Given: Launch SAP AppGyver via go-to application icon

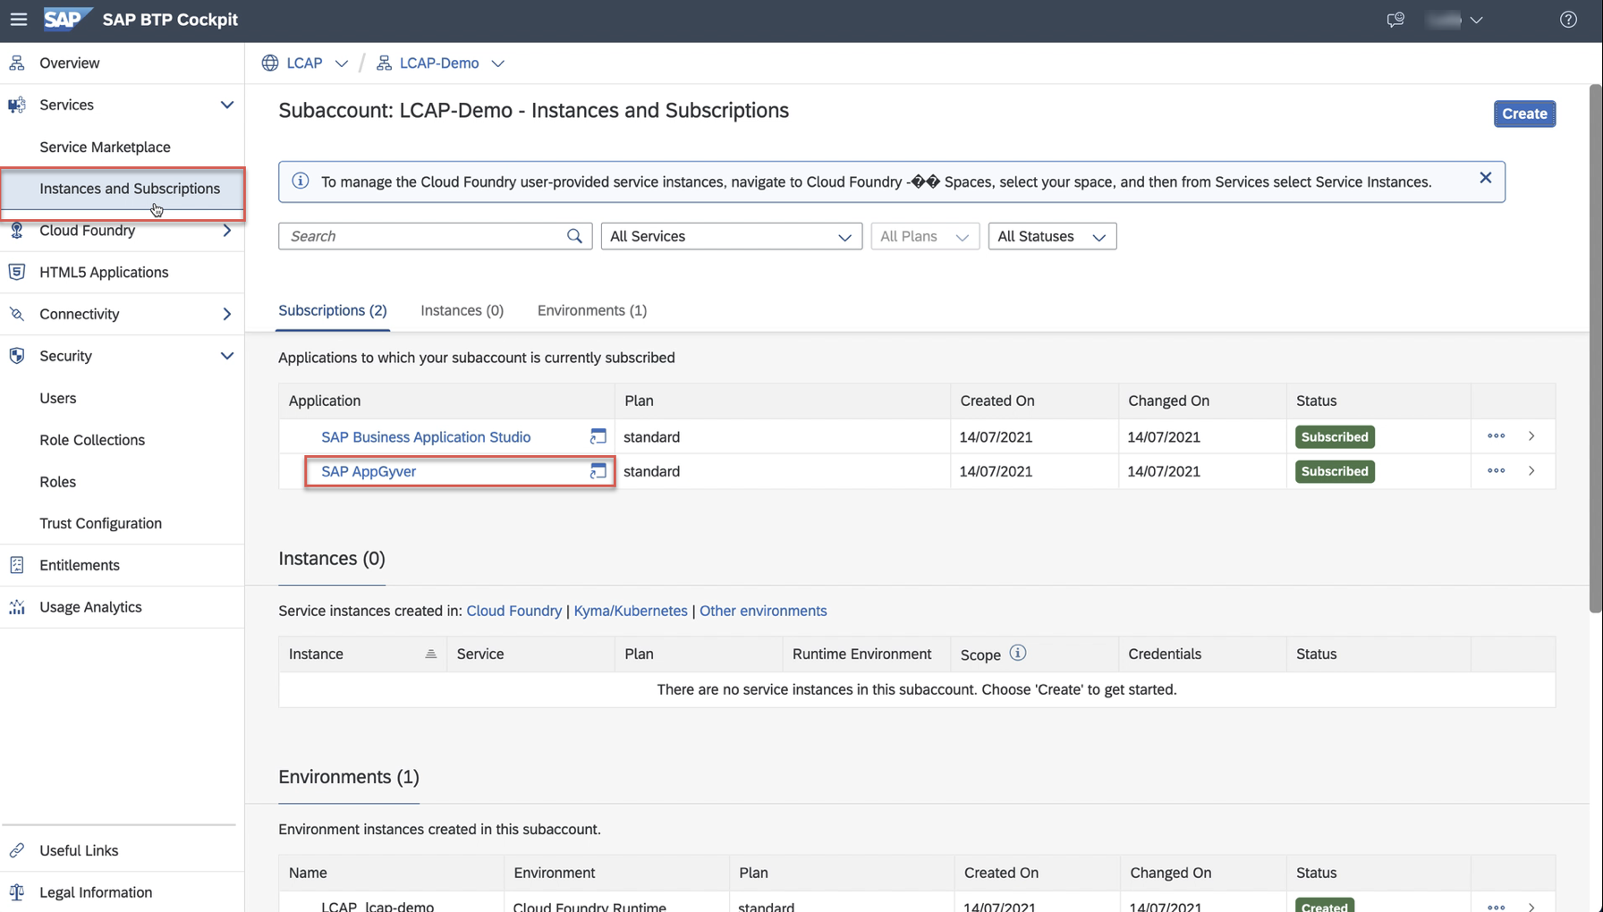Looking at the screenshot, I should pyautogui.click(x=598, y=471).
